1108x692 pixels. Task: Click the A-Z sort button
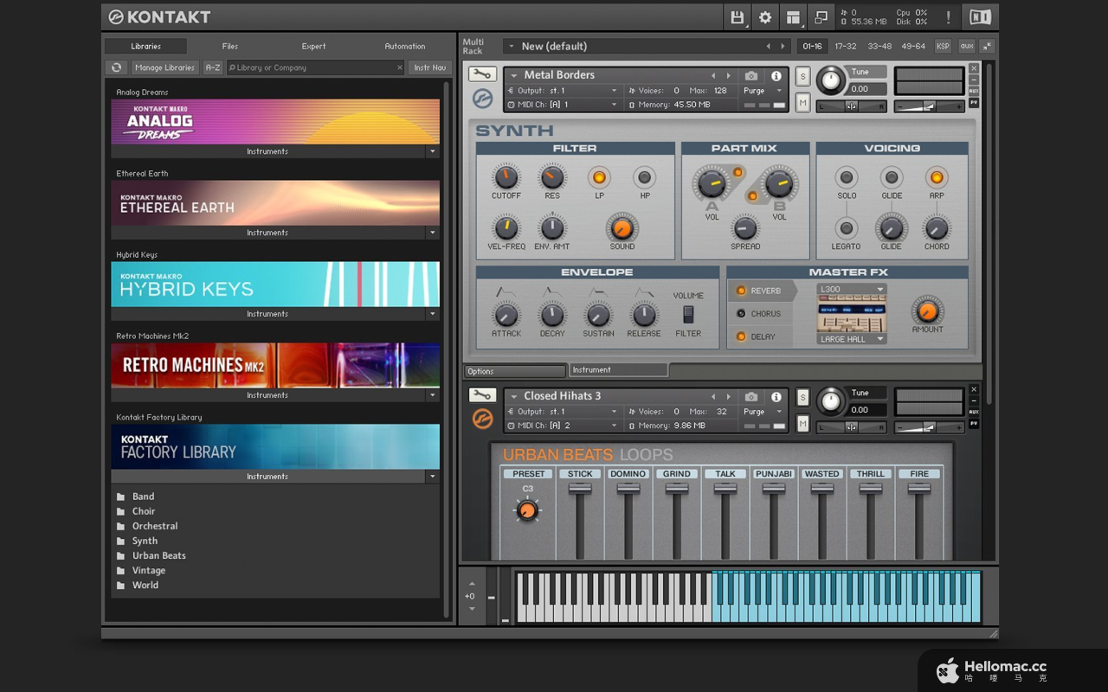pyautogui.click(x=213, y=67)
